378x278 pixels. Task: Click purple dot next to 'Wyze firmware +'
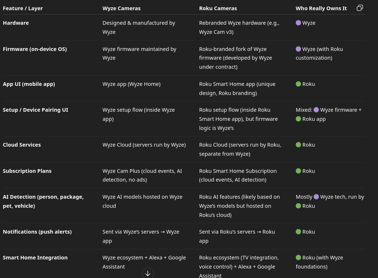coord(316,110)
